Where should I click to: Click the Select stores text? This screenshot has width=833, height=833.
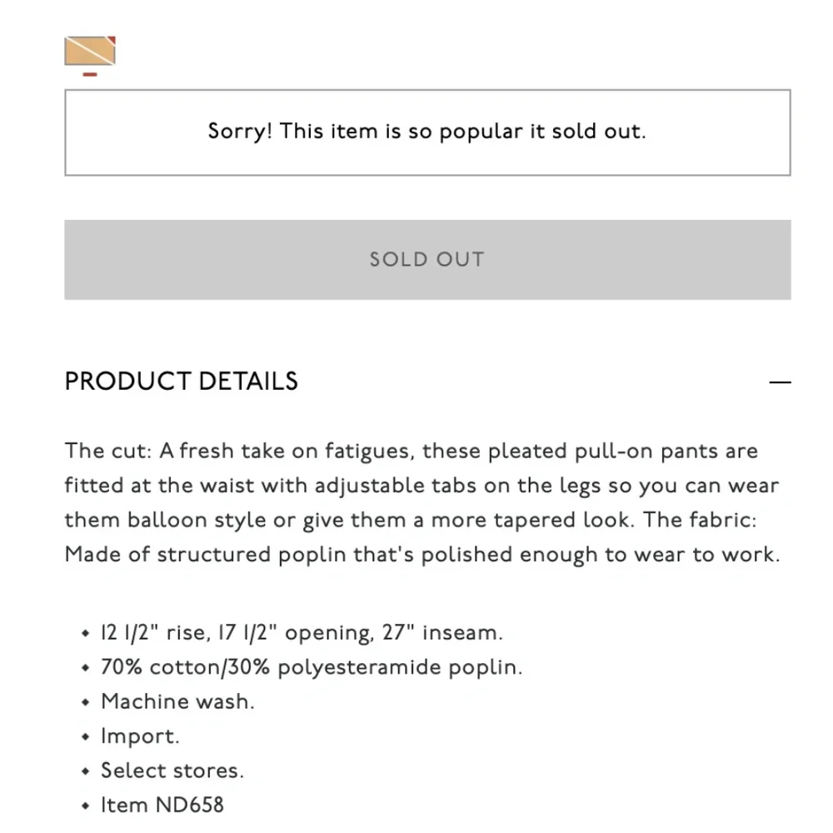[172, 771]
